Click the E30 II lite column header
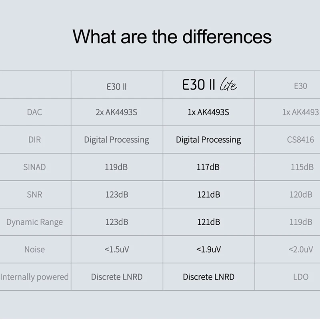 tap(209, 85)
